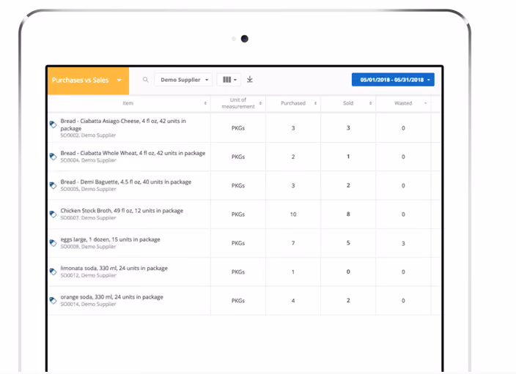Screen dimensions: 516x374
Task: Click tag icon for limonata soda row
Action: (x=53, y=272)
